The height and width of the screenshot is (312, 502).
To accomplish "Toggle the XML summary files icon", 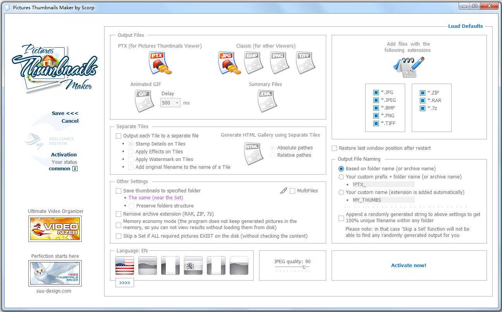I will [267, 101].
